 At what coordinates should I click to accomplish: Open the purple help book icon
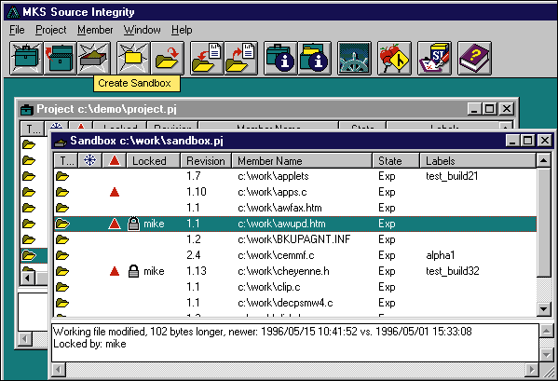pos(474,58)
